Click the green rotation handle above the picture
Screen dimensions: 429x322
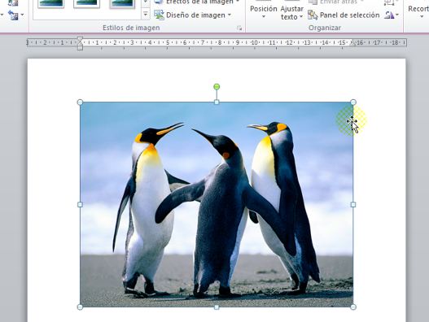217,87
